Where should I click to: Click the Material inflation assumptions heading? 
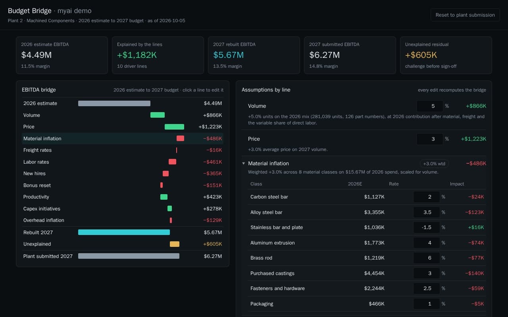point(268,163)
